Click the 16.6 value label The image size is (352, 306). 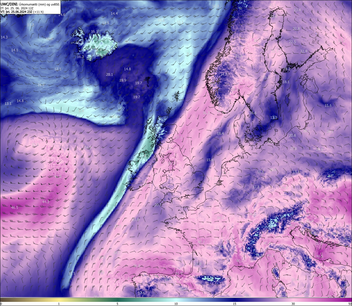click(x=253, y=113)
